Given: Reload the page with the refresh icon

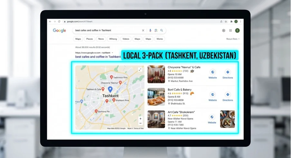Looking at the screenshot, I should pos(59,22).
